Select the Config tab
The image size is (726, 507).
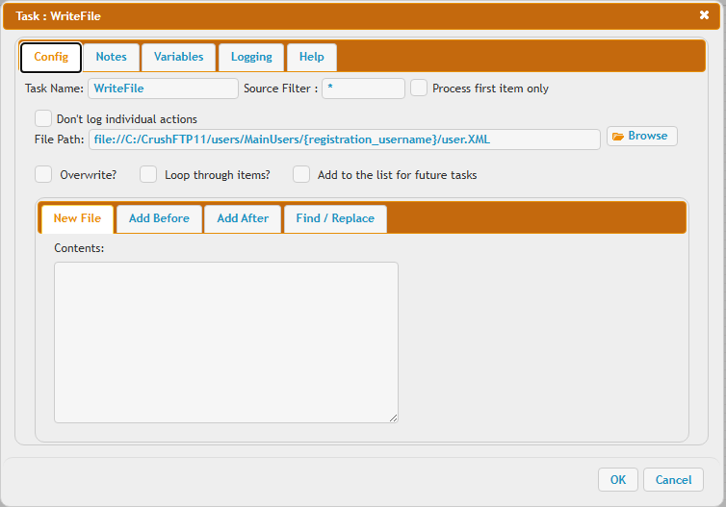tap(51, 57)
